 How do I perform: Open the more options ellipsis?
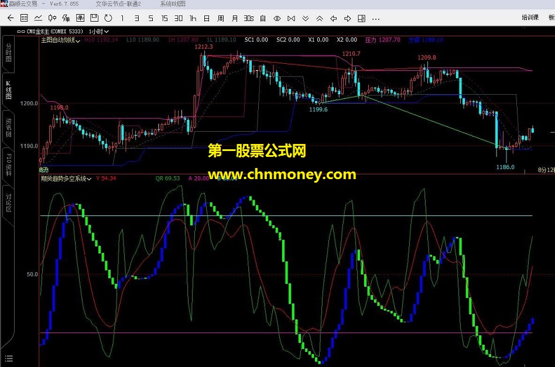click(376, 19)
